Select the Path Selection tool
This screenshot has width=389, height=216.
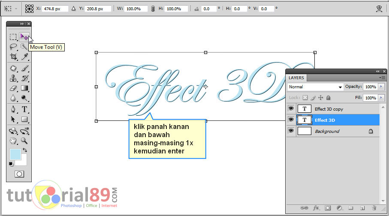pos(13,119)
